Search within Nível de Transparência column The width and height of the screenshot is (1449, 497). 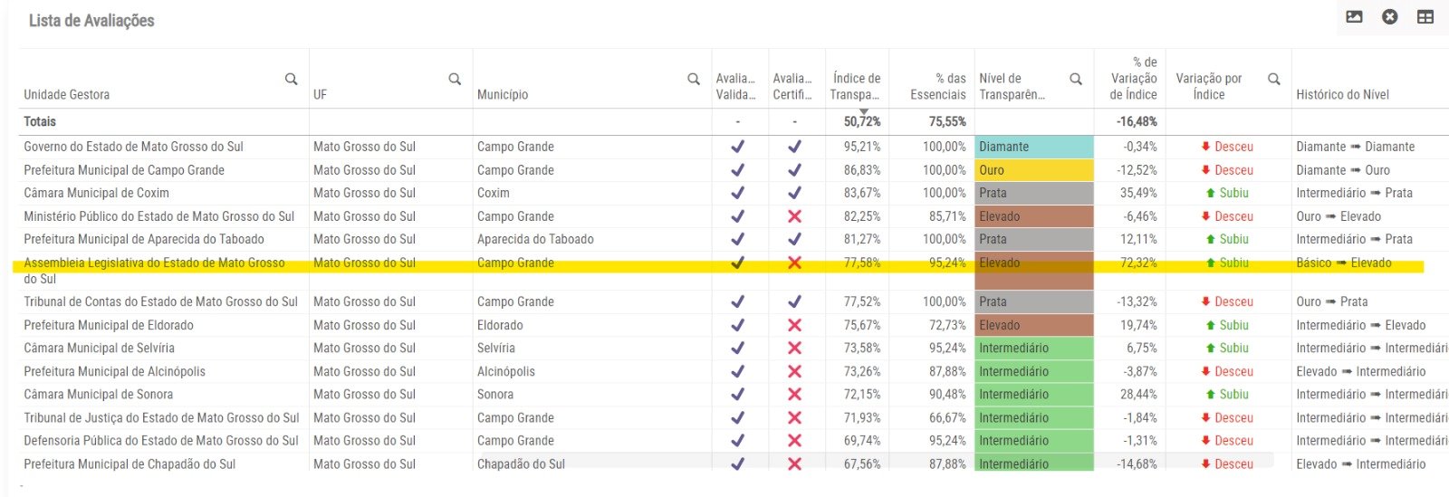click(x=1076, y=80)
